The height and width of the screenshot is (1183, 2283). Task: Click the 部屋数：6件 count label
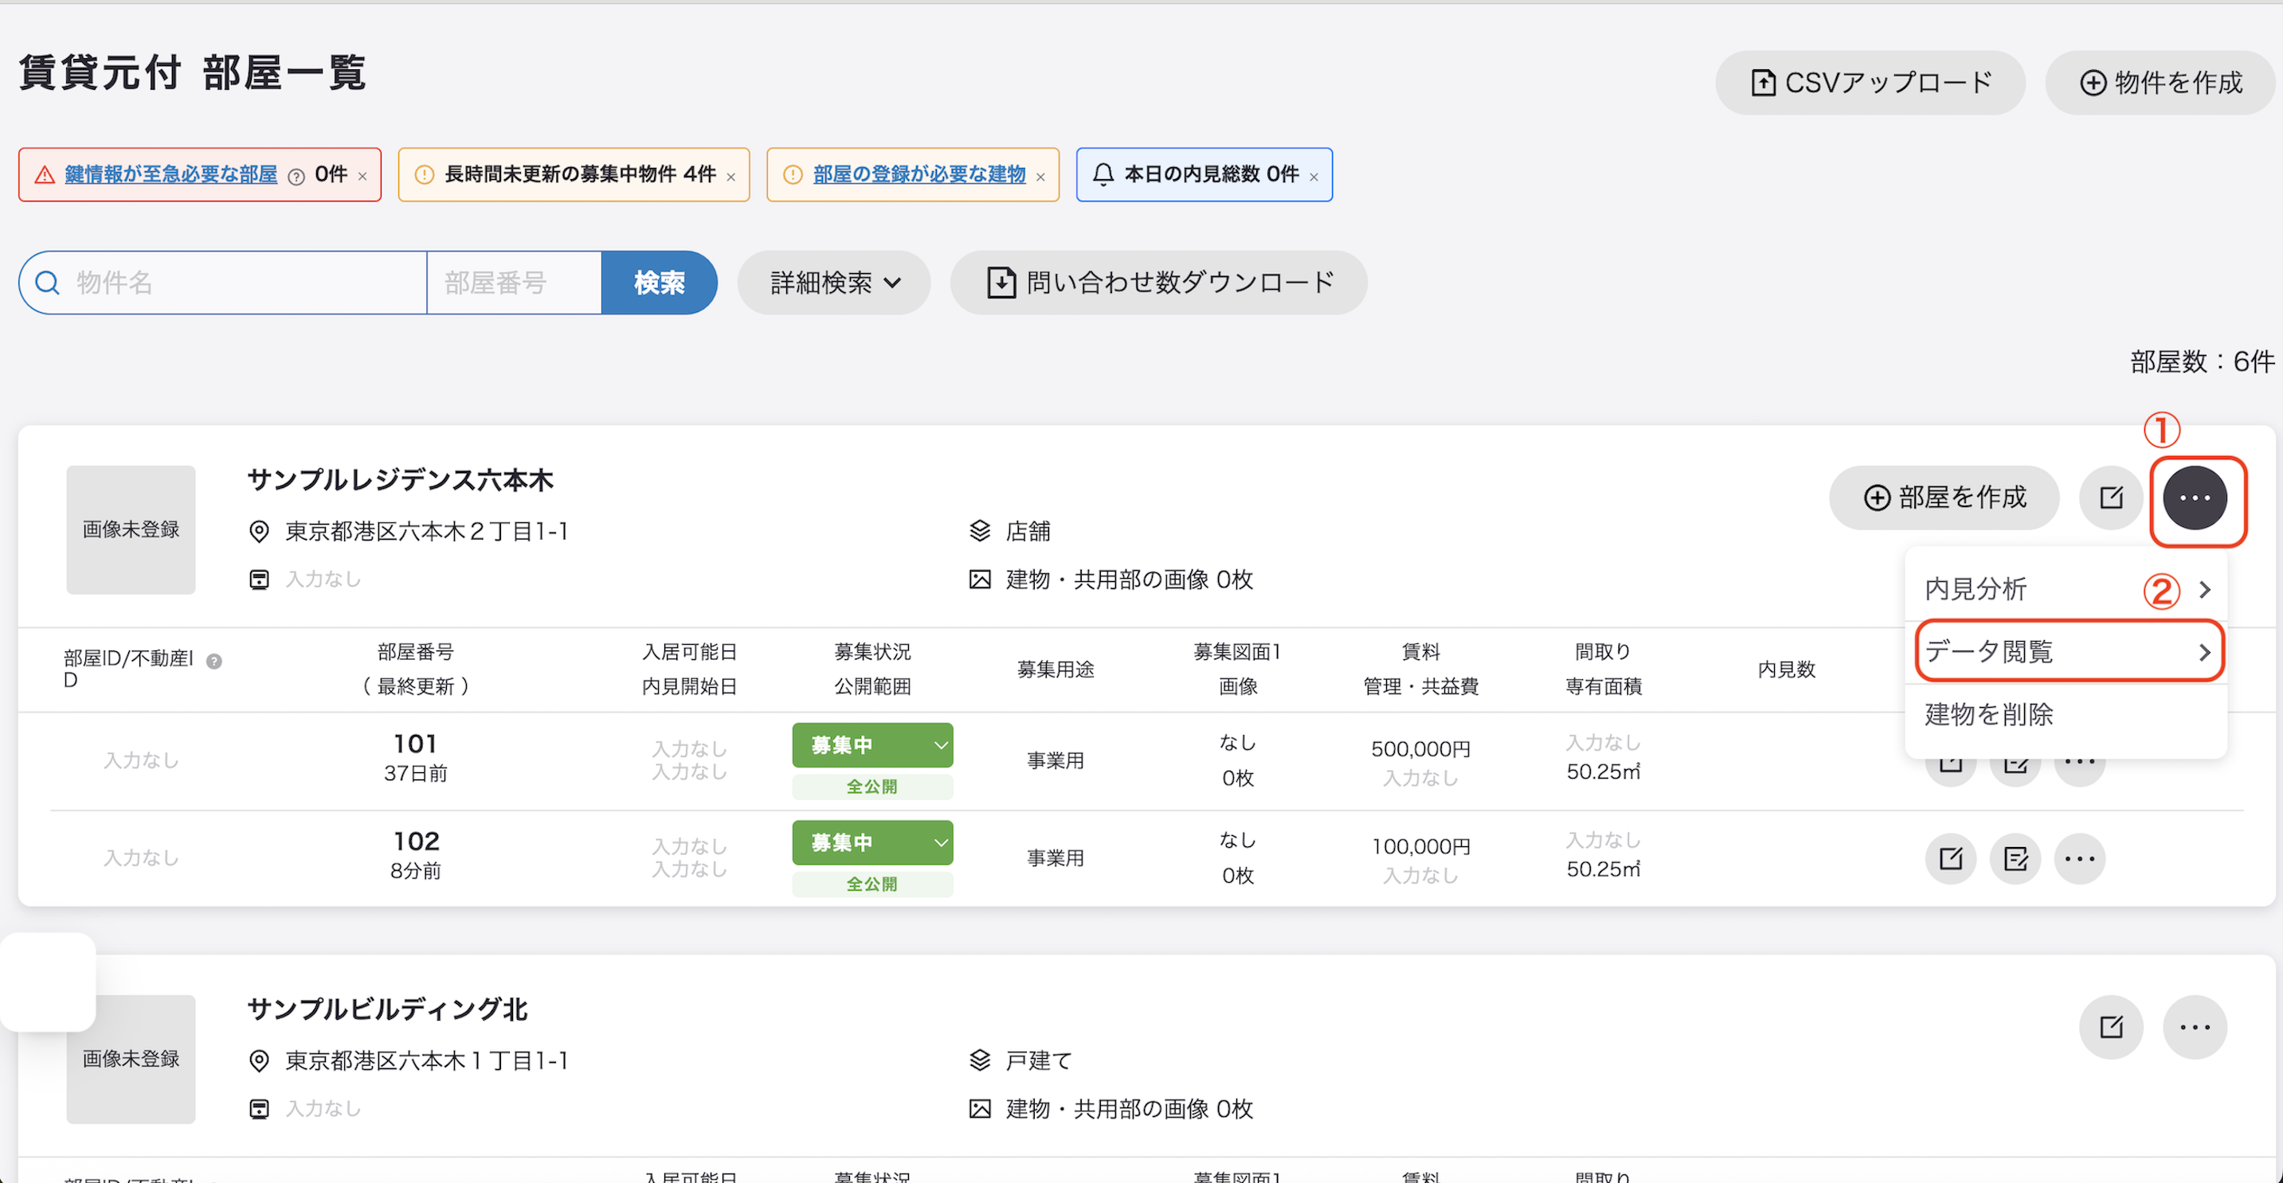2202,361
